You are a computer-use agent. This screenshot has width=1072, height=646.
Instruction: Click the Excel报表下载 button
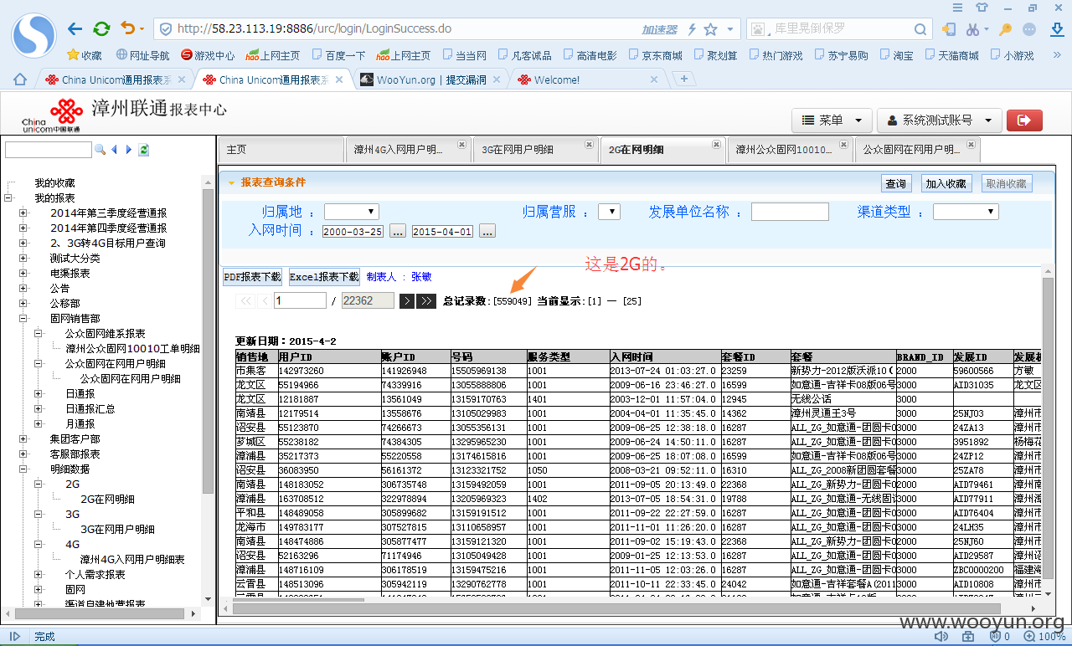[324, 276]
